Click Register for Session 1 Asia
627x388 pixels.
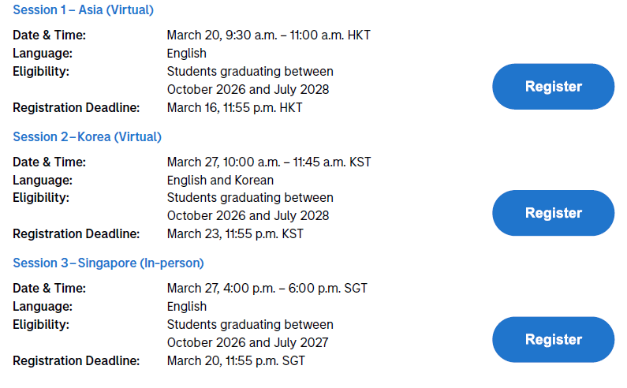[x=553, y=87]
